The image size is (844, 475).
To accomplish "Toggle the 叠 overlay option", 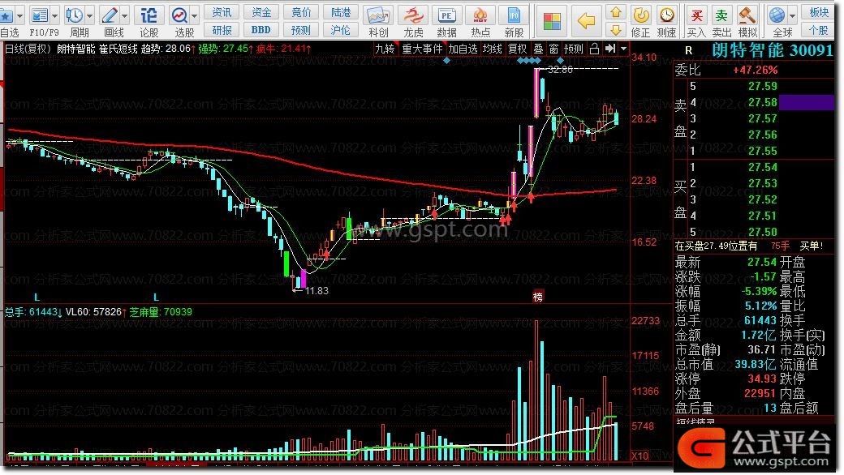I will point(538,49).
